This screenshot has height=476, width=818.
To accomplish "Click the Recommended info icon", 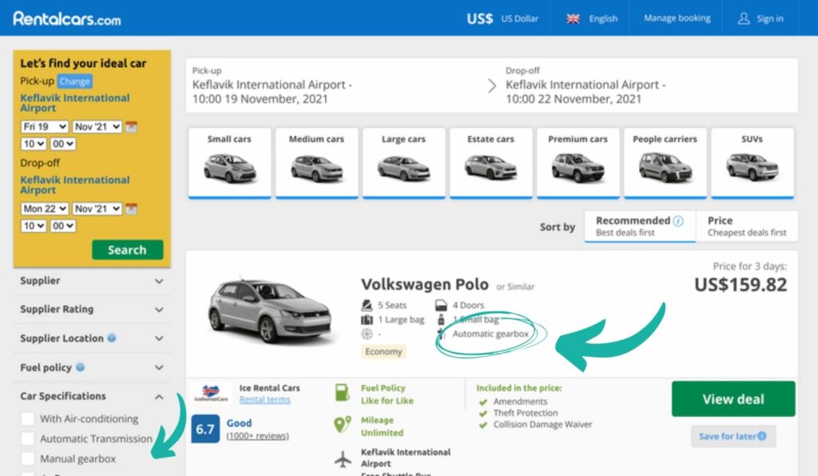I will click(x=678, y=220).
